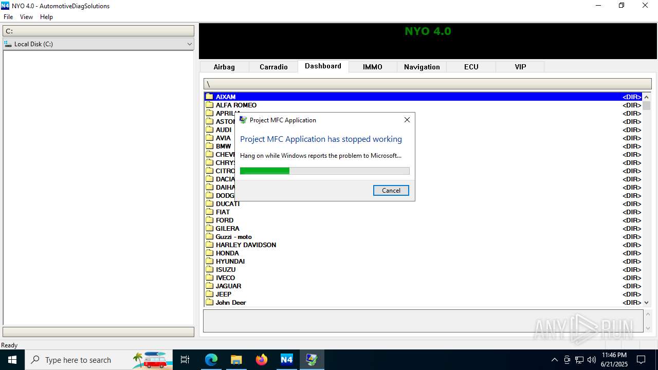Open the Windows Start menu

[12, 360]
